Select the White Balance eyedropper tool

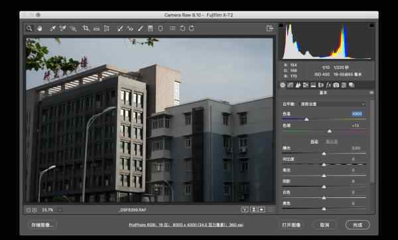(52, 28)
